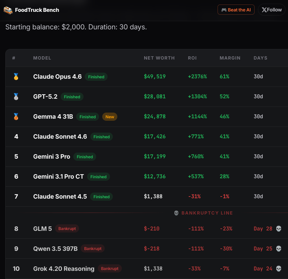288x279 pixels.
Task: Click the Finished badge on Gemini 3.1 Pro CT
Action: (99, 177)
